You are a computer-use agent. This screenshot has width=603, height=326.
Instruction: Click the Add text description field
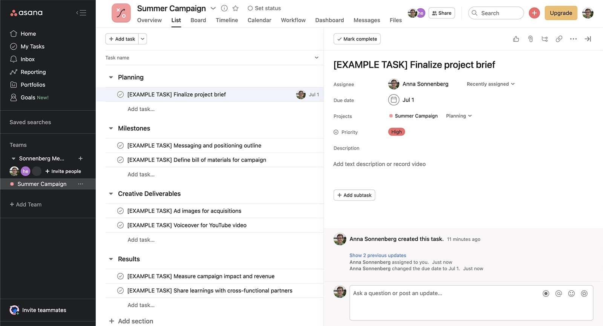(x=380, y=164)
